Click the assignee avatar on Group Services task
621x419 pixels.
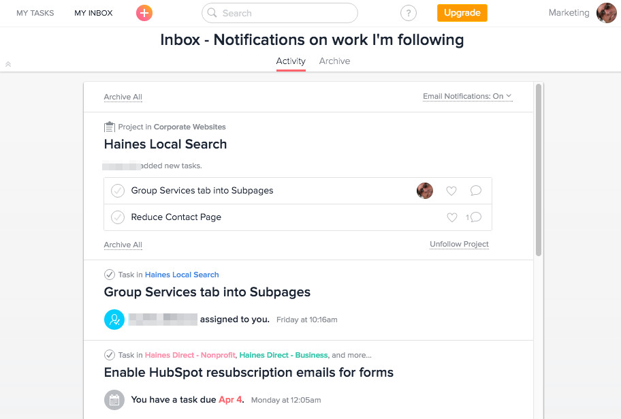425,191
